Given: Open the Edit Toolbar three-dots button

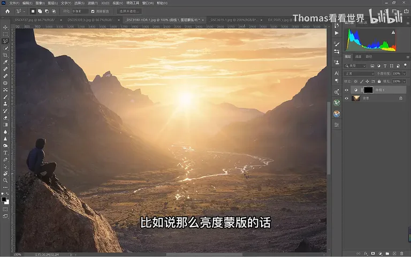Looking at the screenshot, I should [5, 187].
